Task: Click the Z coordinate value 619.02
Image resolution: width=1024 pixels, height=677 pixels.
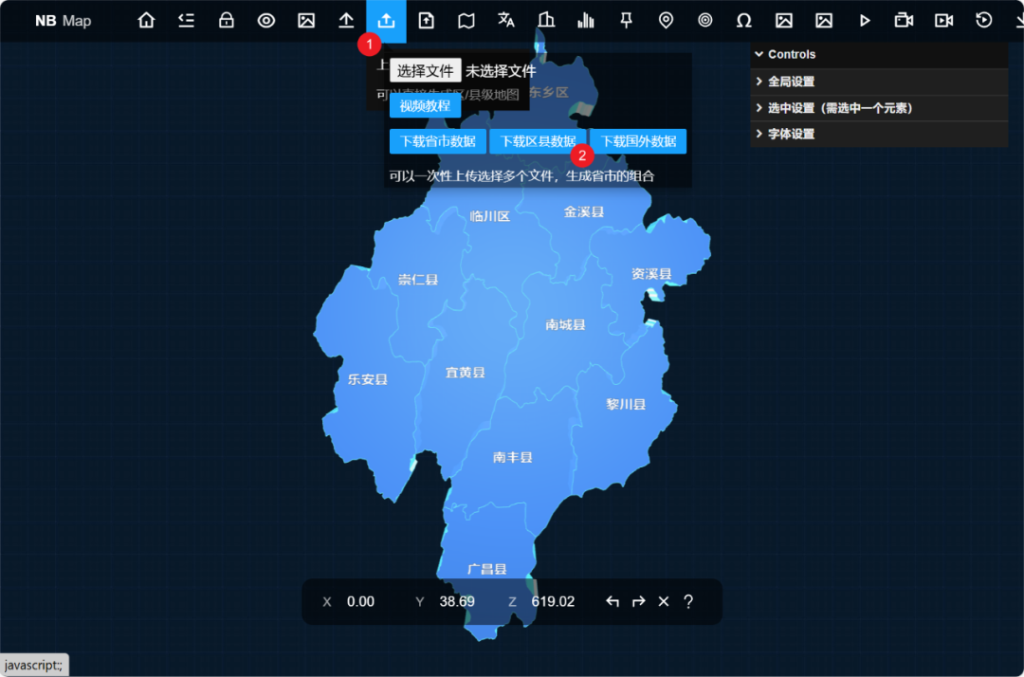Action: click(553, 601)
